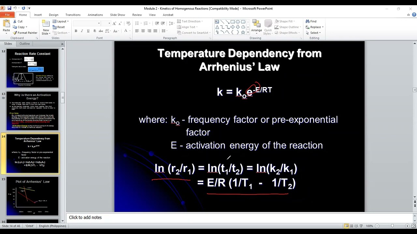Toggle Justify alignment

point(156,31)
